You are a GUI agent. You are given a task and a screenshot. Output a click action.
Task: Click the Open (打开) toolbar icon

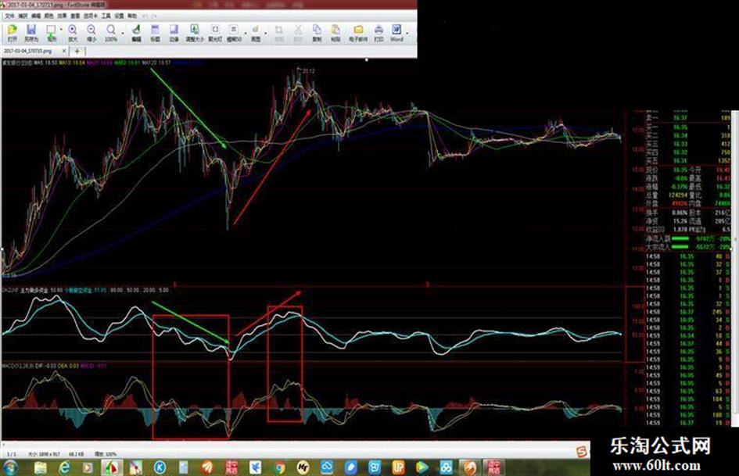tap(13, 33)
